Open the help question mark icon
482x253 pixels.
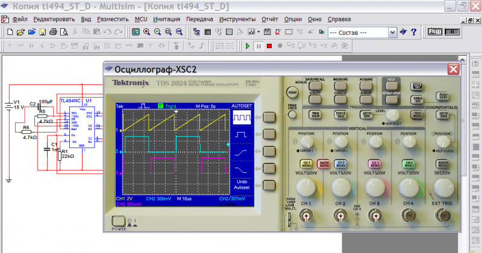(414, 32)
